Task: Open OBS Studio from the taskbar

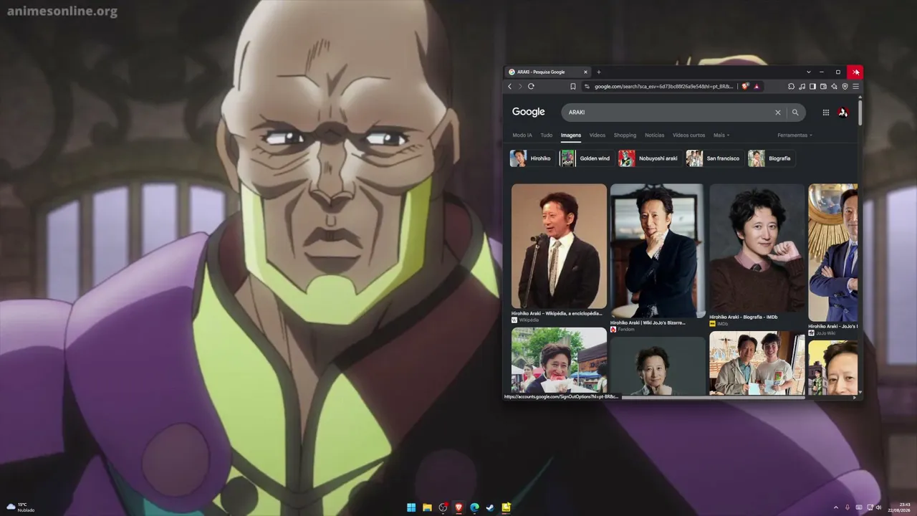Action: tap(443, 507)
